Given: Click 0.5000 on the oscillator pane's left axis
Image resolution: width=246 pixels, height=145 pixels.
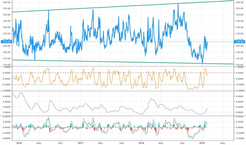Looking at the screenshot, I should [x=6, y=73].
